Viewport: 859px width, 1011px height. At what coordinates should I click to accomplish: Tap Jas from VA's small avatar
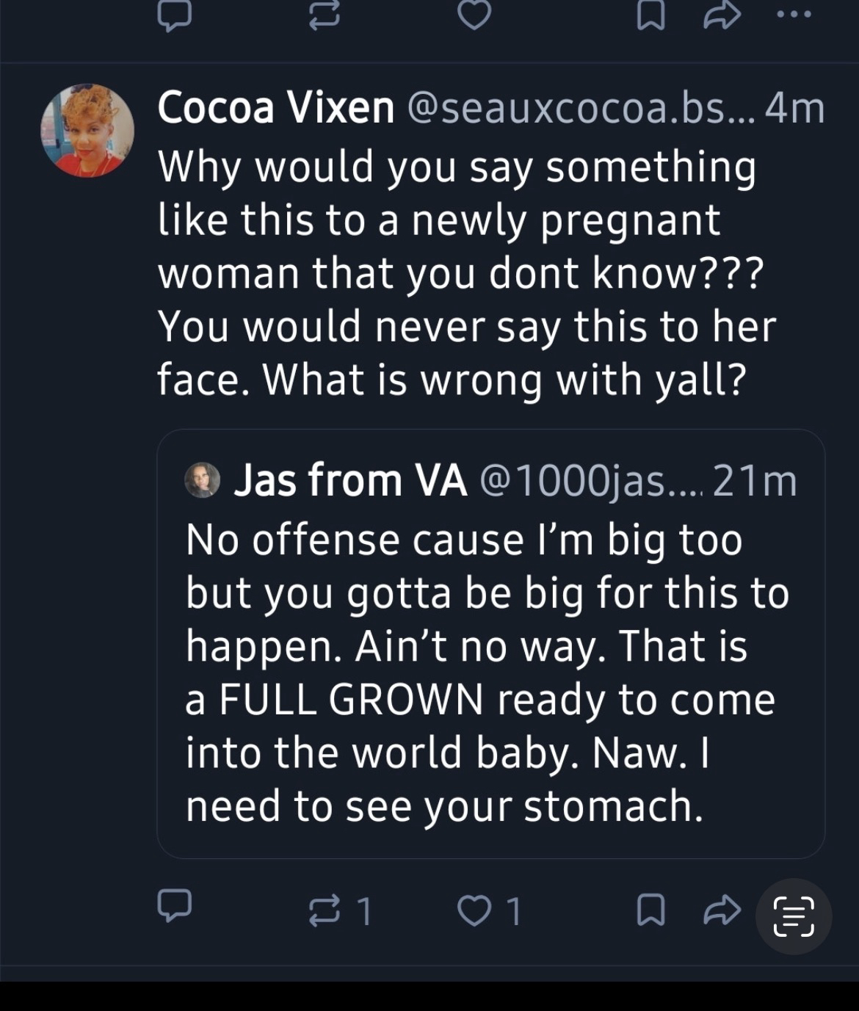point(203,481)
